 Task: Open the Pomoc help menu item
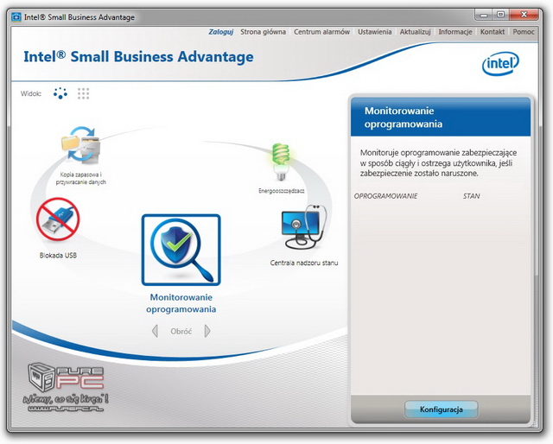coord(524,32)
